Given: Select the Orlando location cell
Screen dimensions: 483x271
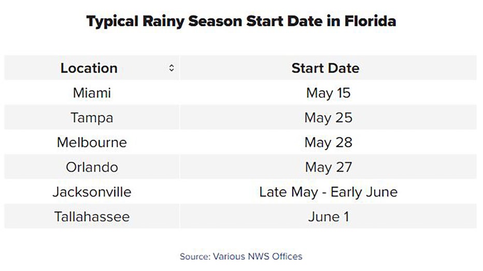Looking at the screenshot, I should (x=92, y=167).
